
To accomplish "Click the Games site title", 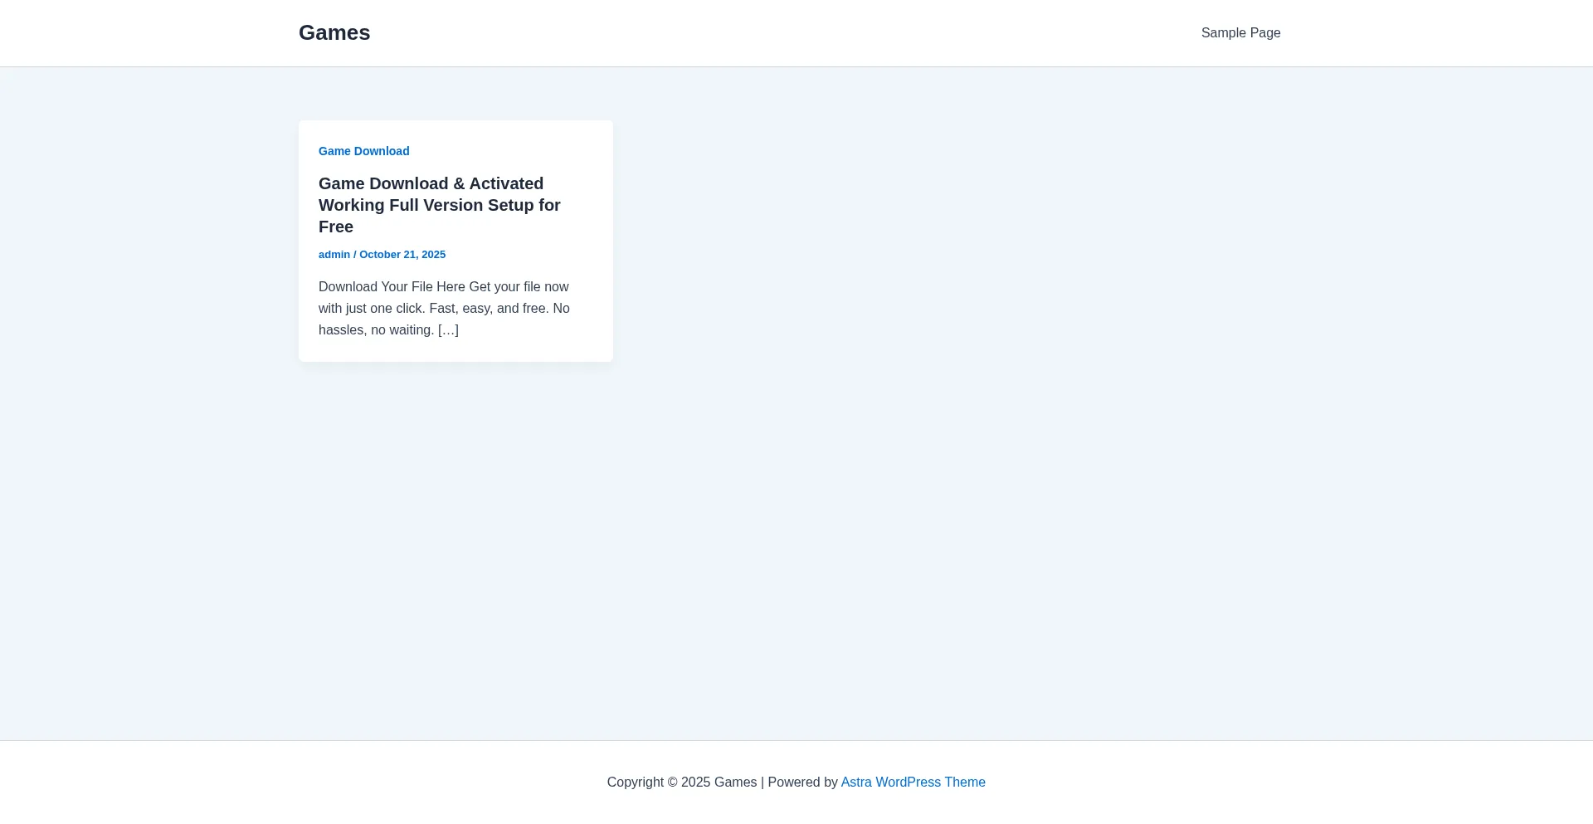I will (x=334, y=33).
